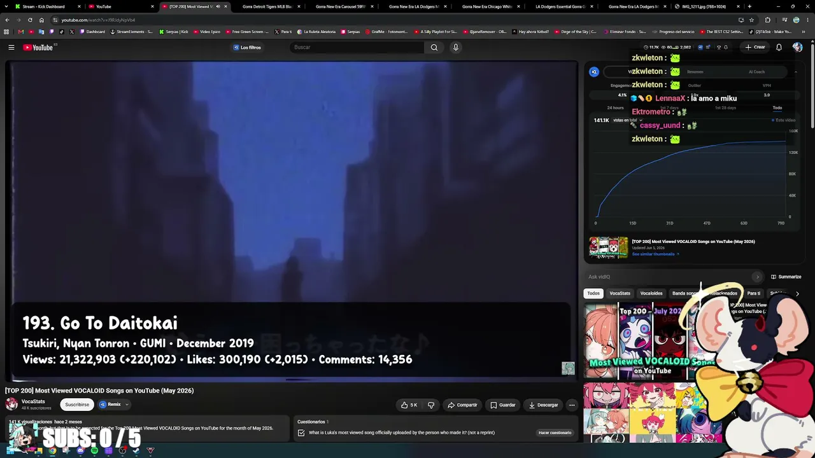Open the YouTube guide hamburger menu
This screenshot has width=815, height=458.
click(x=11, y=47)
